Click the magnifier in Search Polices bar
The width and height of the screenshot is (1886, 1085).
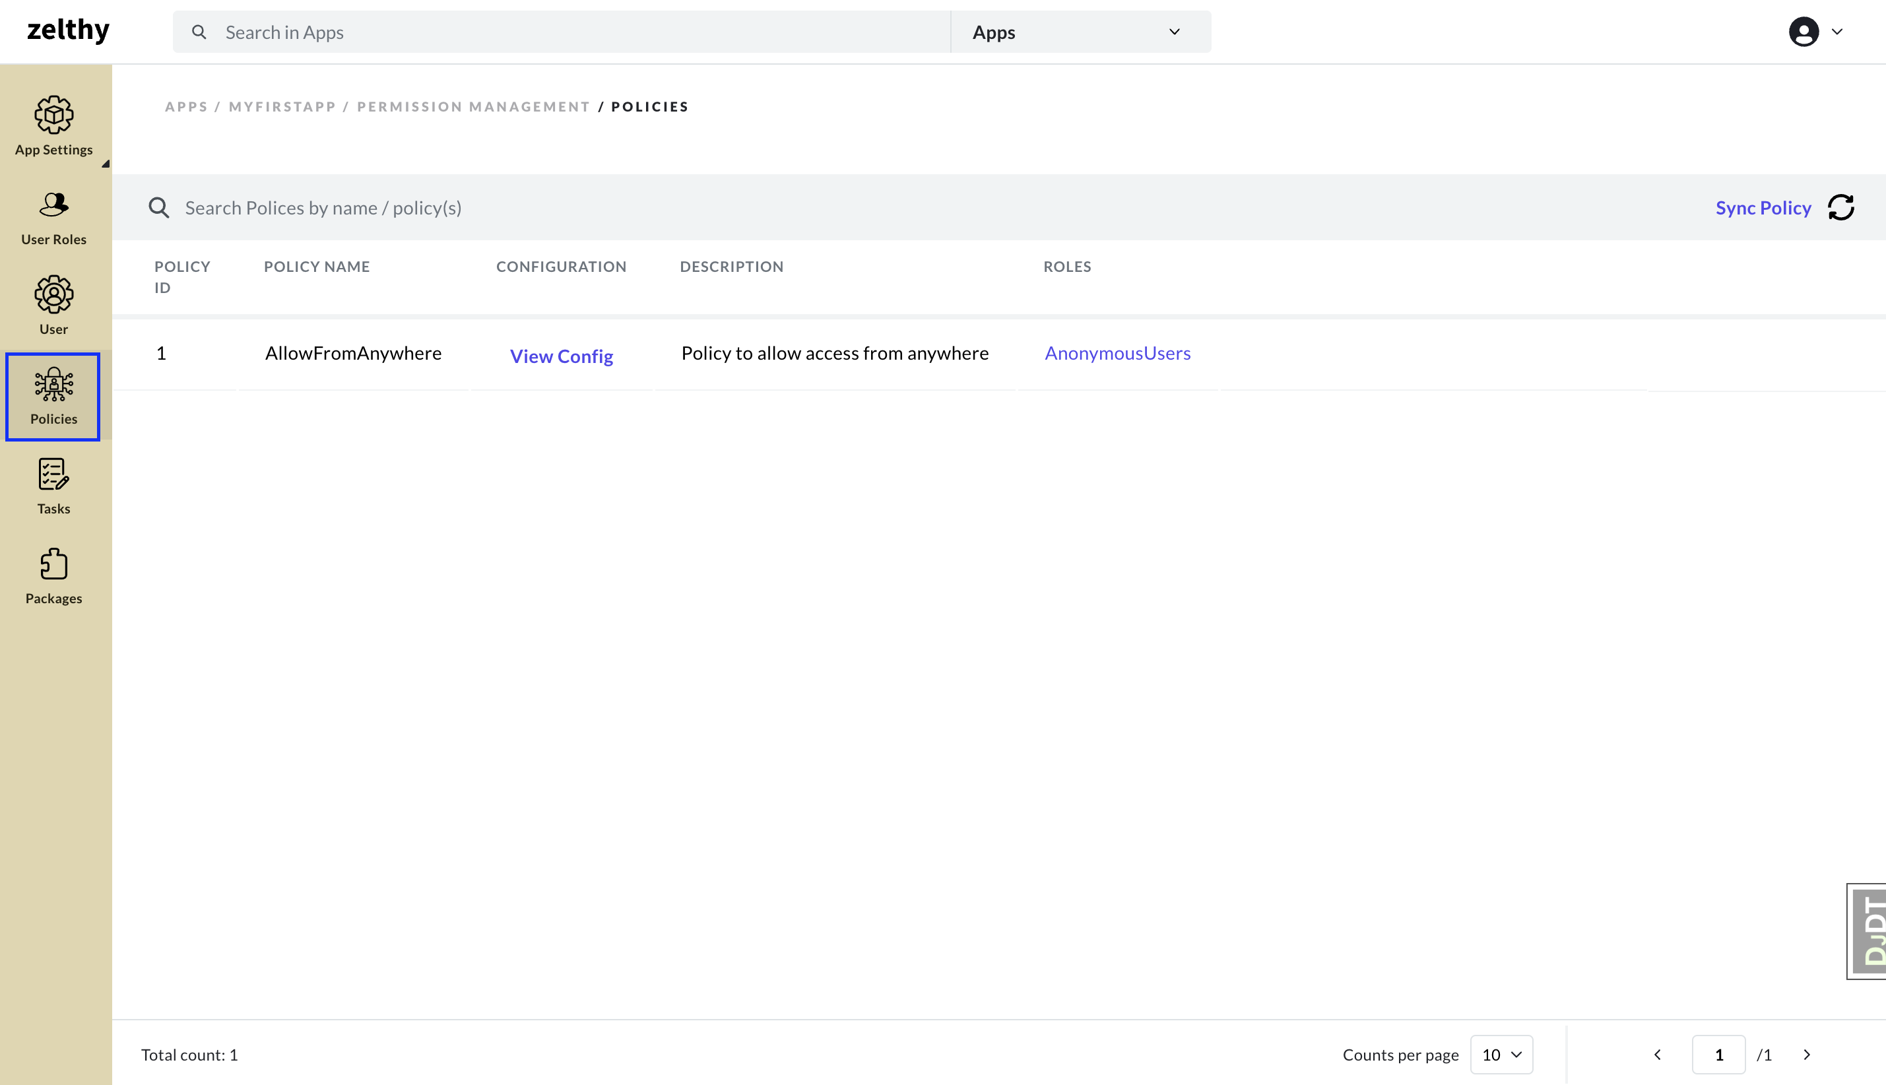tap(158, 207)
